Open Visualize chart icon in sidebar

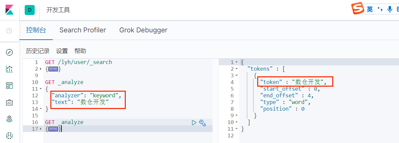click(x=9, y=69)
